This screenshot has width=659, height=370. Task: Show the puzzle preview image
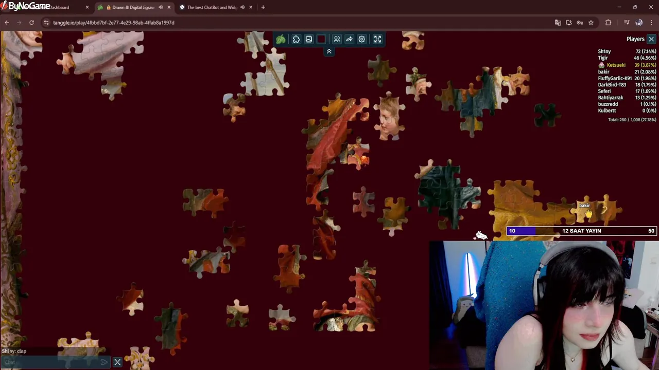click(x=309, y=39)
